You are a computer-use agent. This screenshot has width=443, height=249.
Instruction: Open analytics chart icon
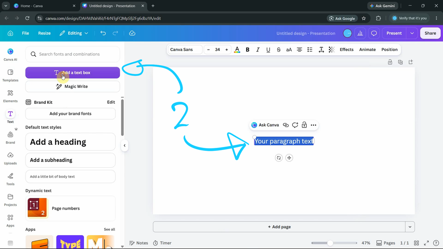pyautogui.click(x=360, y=33)
